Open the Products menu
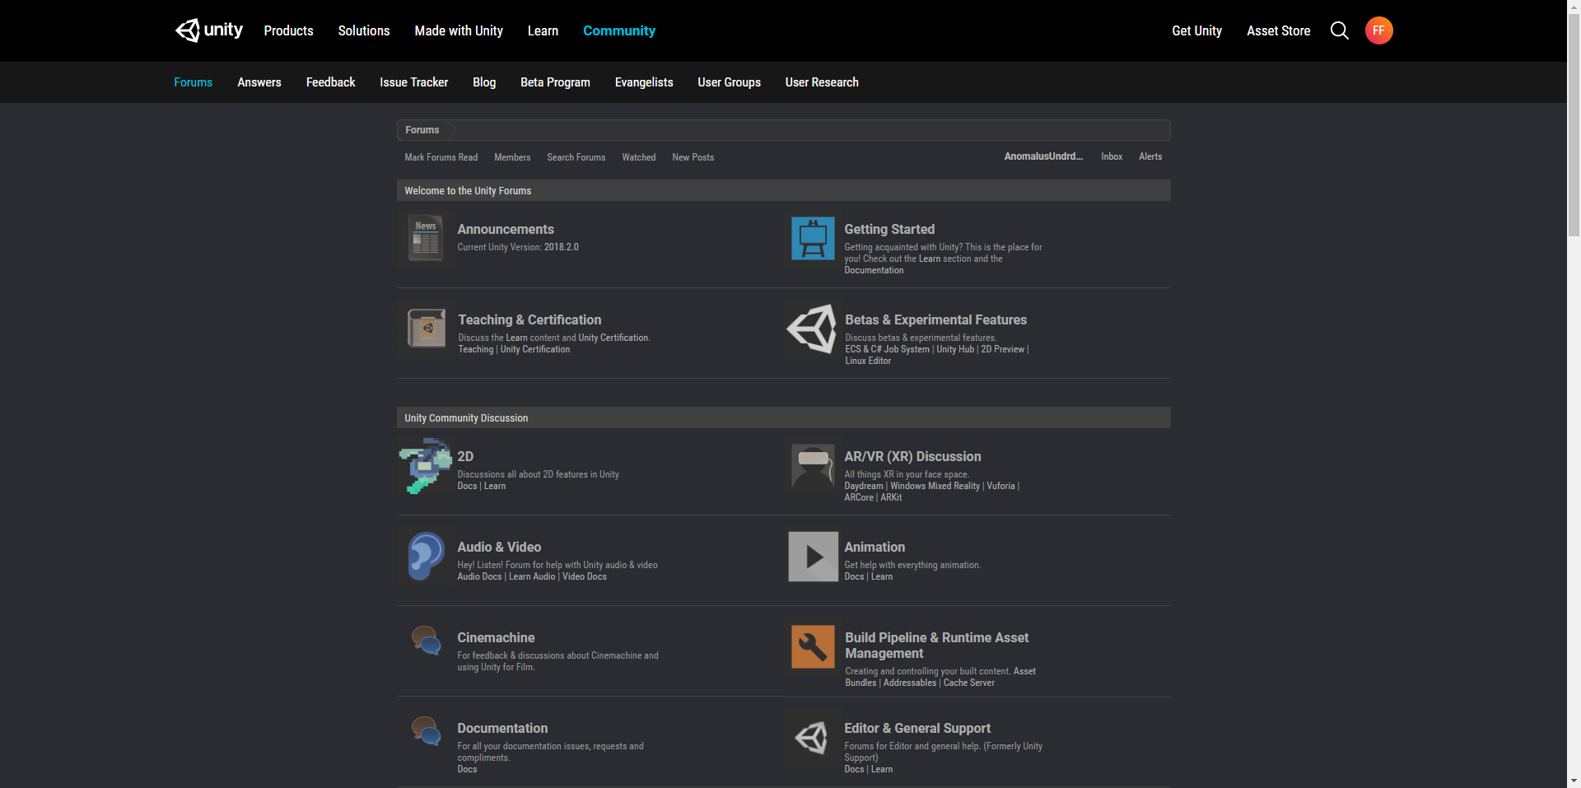Image resolution: width=1581 pixels, height=788 pixels. pyautogui.click(x=288, y=30)
